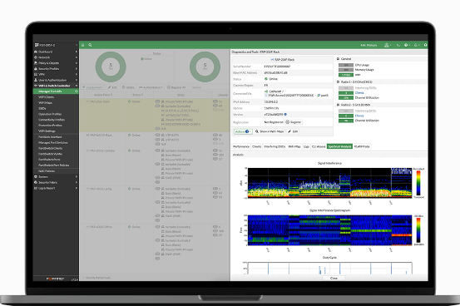Open WiFi Clients in the sidebar

coord(47,97)
